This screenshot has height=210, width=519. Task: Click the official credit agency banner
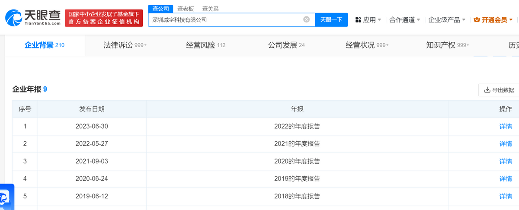tap(104, 18)
